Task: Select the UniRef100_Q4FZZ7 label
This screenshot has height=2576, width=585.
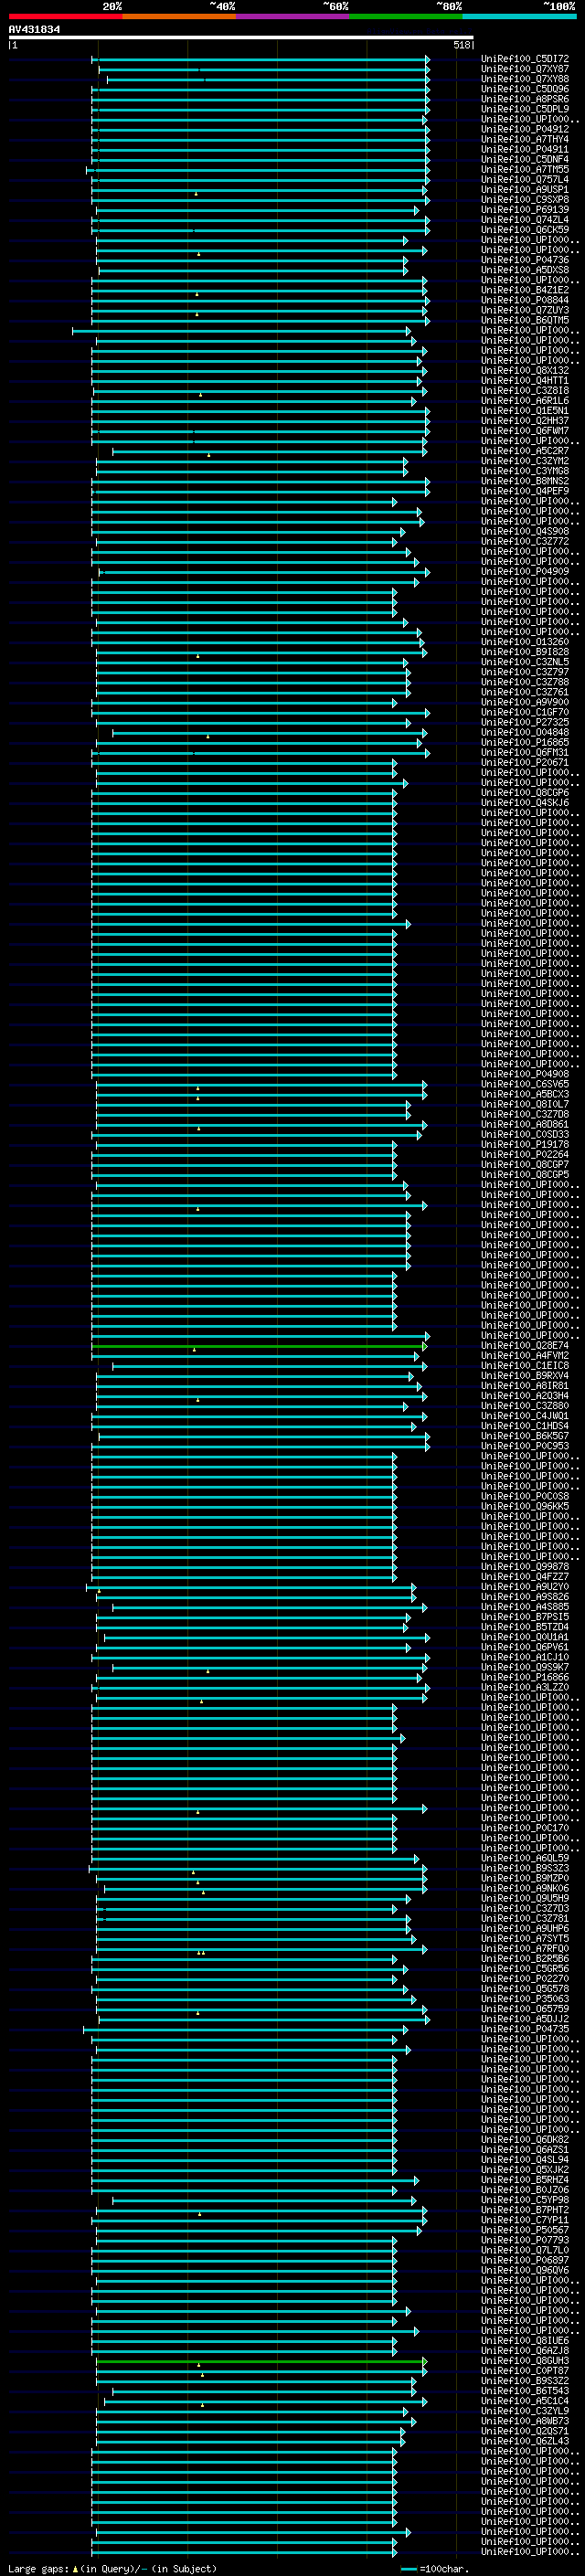Action: pos(525,1577)
